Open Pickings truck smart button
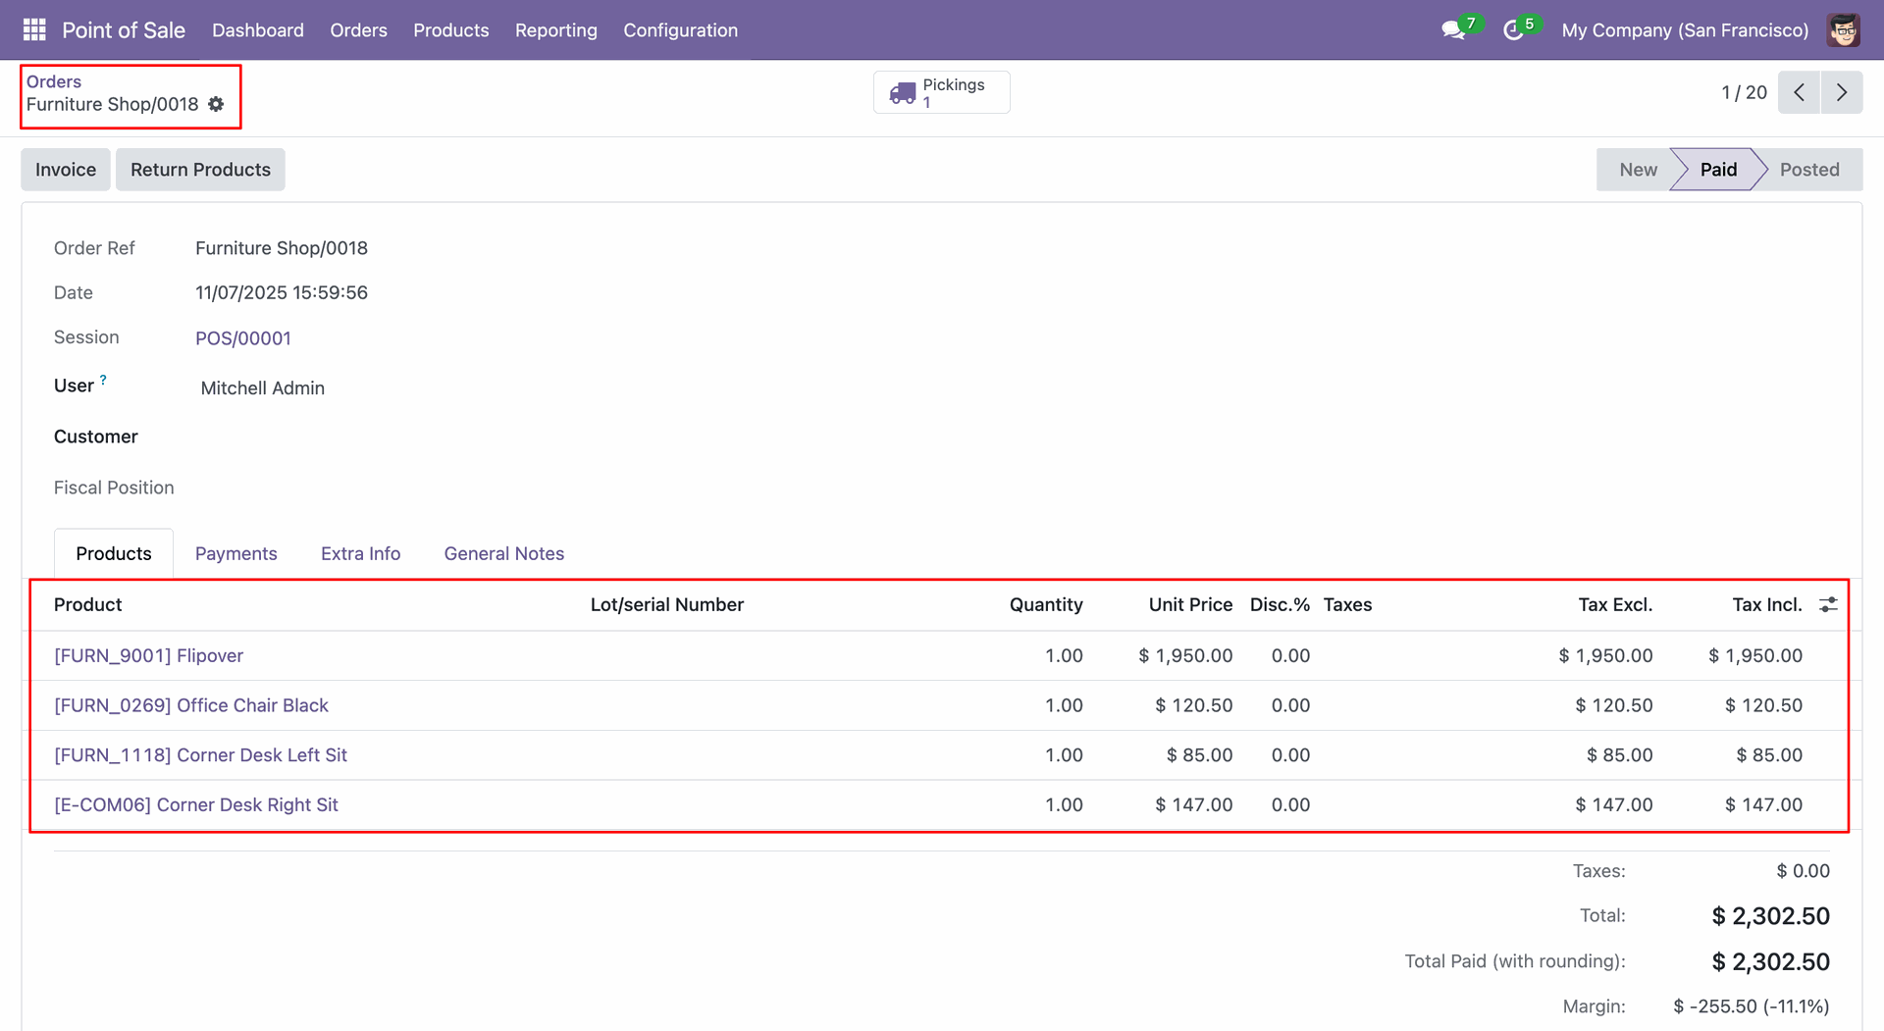Screen dimensions: 1884x1031 941,92
